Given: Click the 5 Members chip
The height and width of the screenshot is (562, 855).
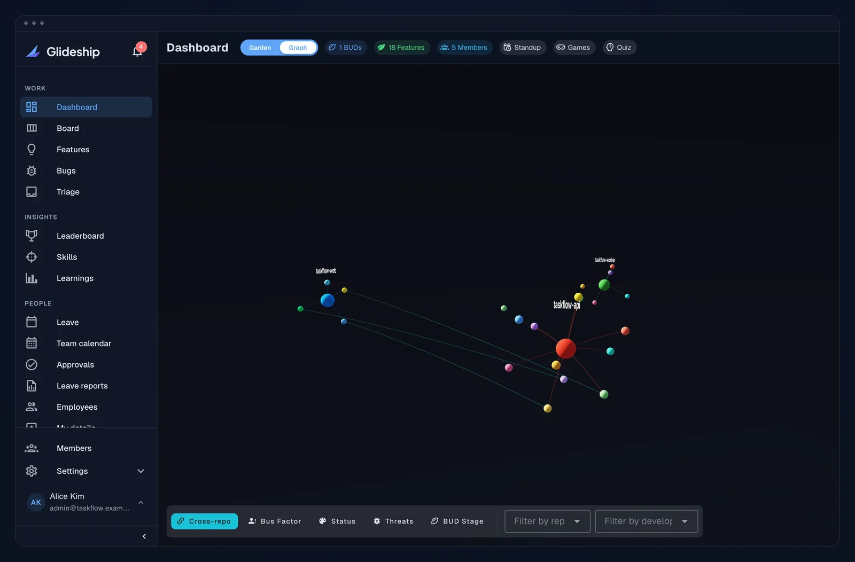Looking at the screenshot, I should pos(464,48).
